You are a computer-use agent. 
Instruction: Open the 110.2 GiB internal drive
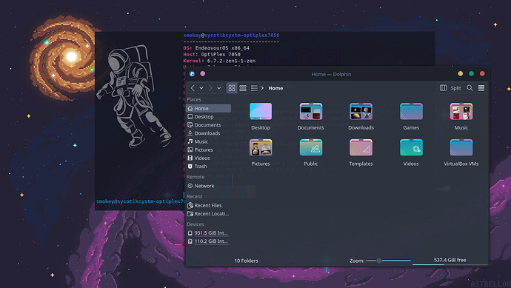[208, 241]
